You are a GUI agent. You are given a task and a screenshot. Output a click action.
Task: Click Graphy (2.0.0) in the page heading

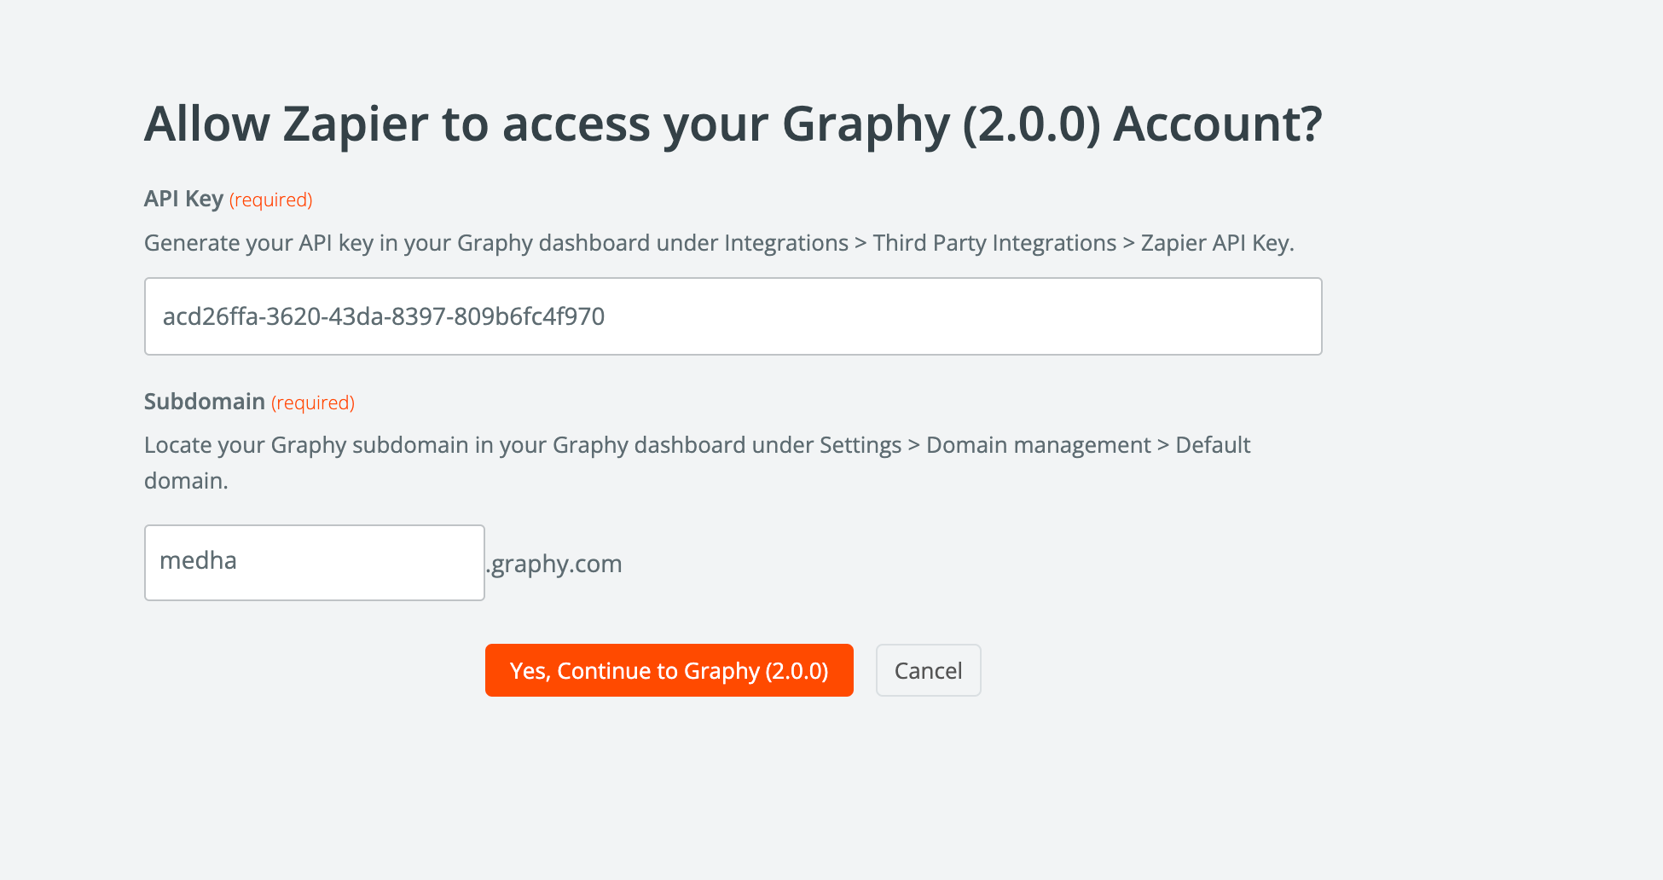click(941, 124)
